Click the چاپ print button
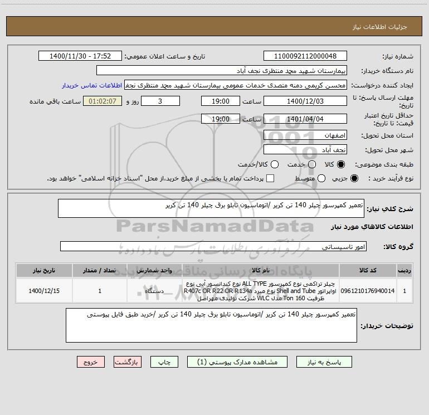This screenshot has height=415, width=429. [x=164, y=362]
